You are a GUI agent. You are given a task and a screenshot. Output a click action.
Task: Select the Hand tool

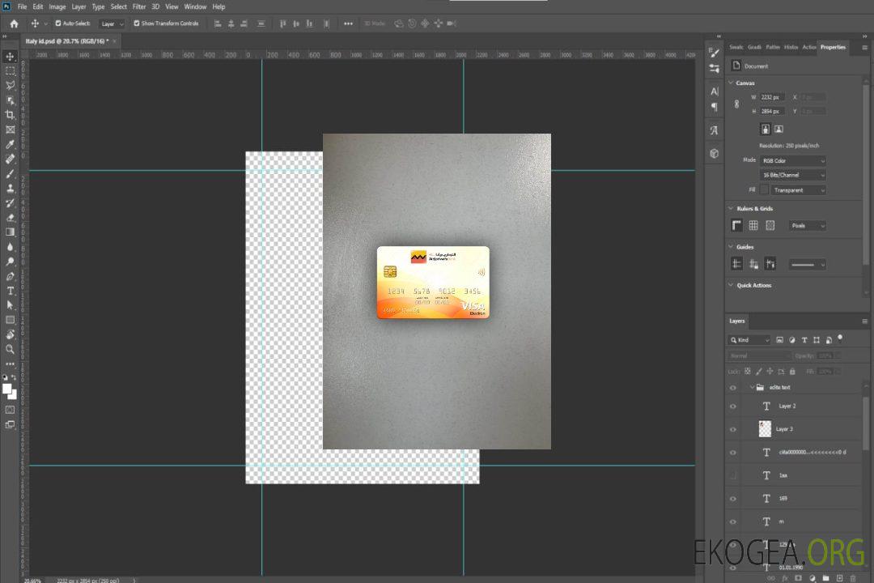[10, 334]
